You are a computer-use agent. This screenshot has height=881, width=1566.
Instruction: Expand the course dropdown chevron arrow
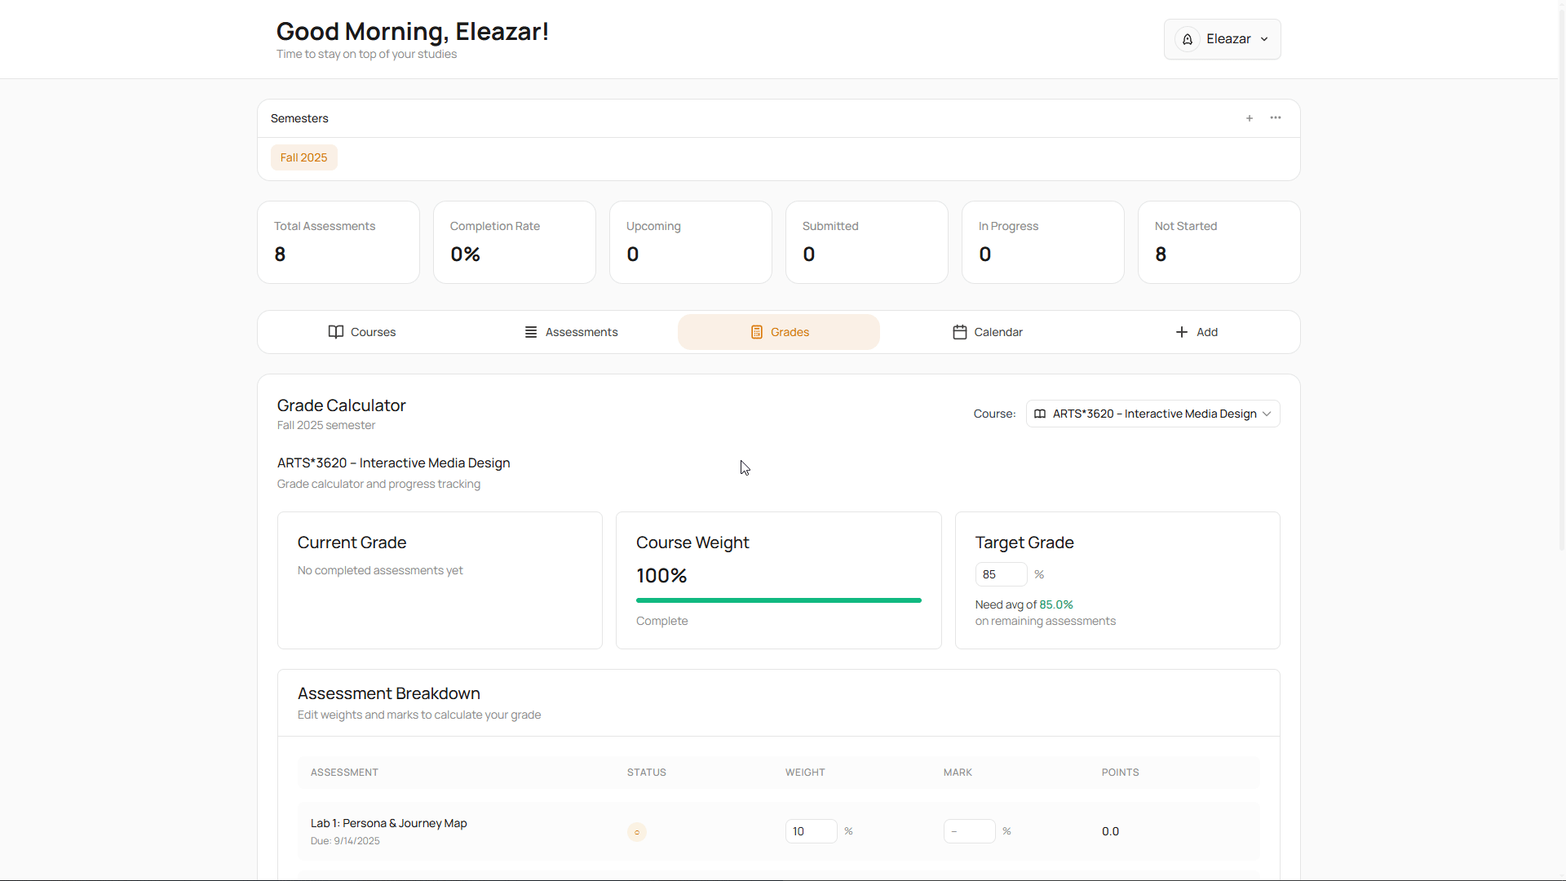[1267, 414]
